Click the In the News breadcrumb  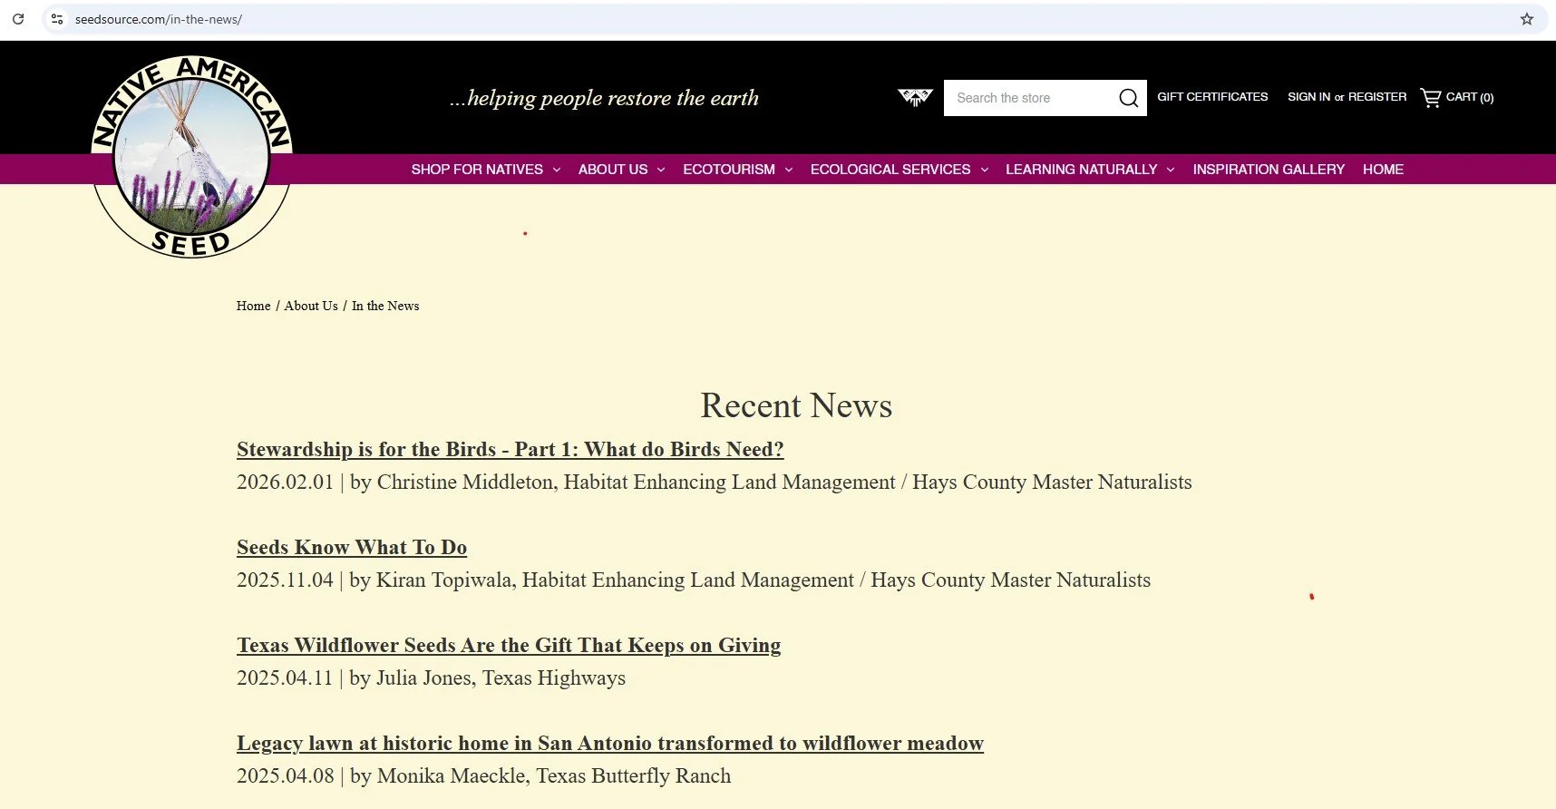tap(385, 307)
